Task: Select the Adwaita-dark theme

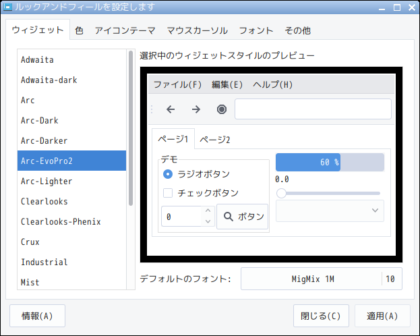Action: [71, 80]
